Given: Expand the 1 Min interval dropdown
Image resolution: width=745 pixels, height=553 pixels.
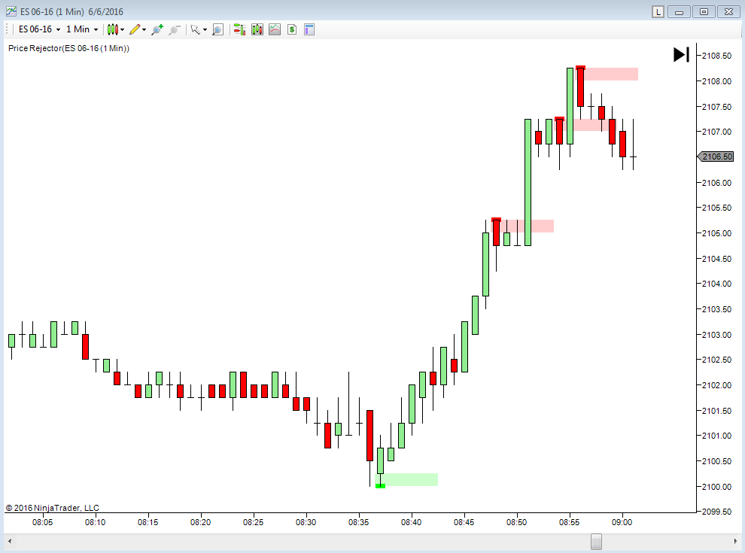Looking at the screenshot, I should [x=96, y=29].
